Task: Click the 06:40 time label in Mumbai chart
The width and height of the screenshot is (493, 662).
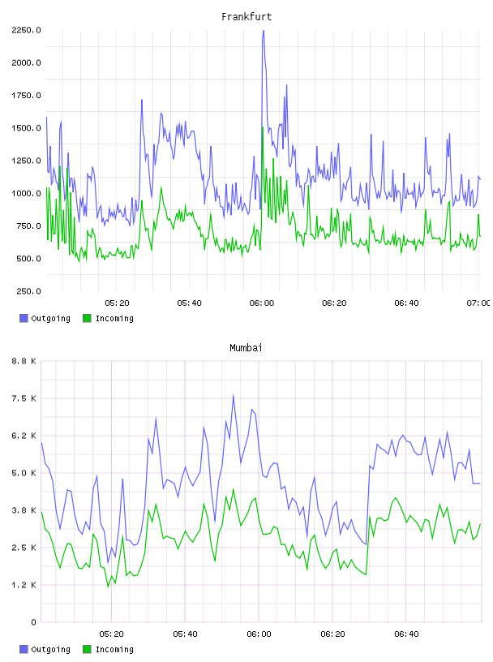Action: (406, 634)
